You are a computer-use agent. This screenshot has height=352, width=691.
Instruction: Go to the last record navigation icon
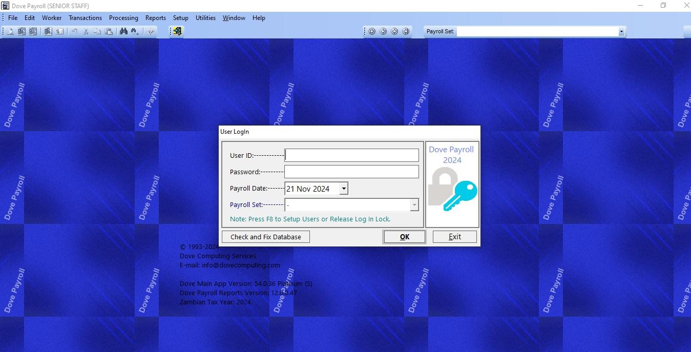pyautogui.click(x=406, y=31)
